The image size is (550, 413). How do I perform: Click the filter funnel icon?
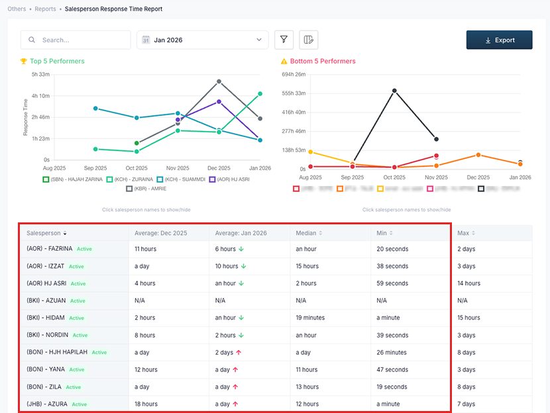point(284,40)
